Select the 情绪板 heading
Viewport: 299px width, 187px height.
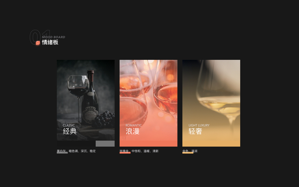click(x=50, y=42)
